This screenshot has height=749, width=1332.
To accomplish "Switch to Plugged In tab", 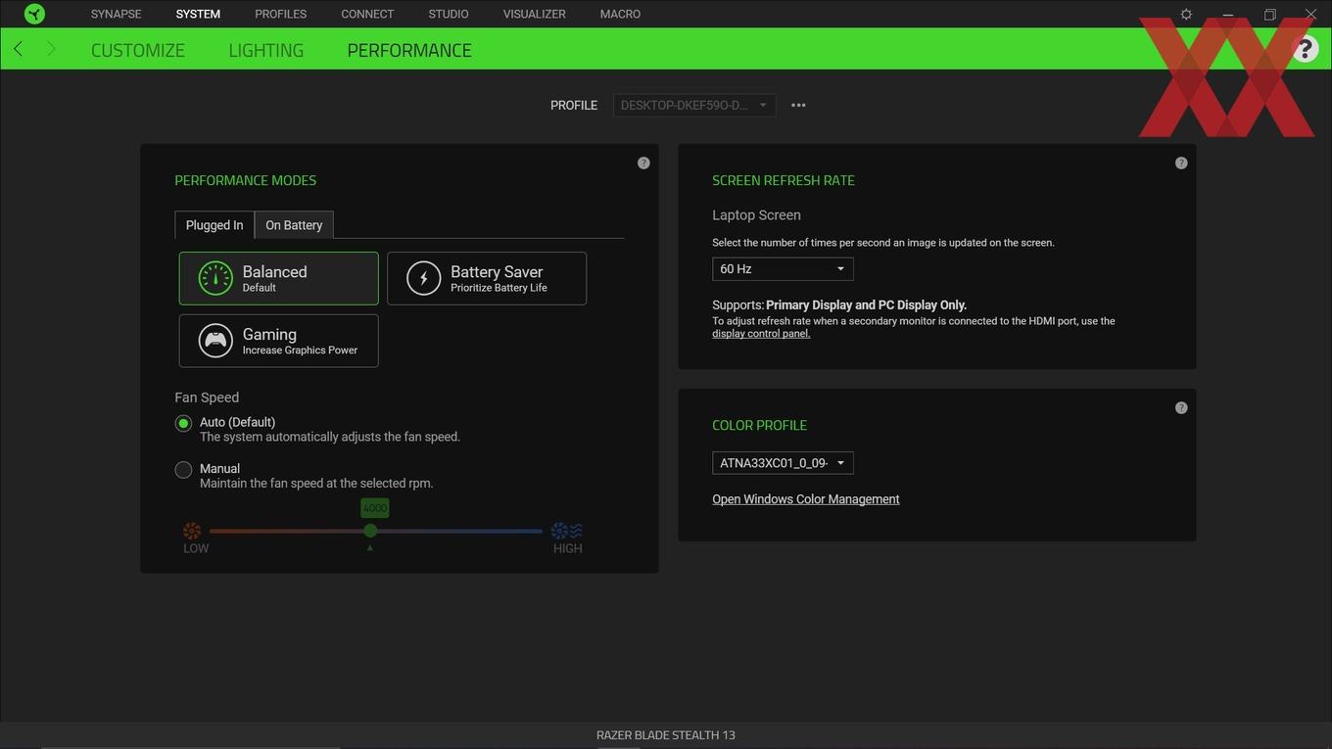I will pyautogui.click(x=214, y=225).
